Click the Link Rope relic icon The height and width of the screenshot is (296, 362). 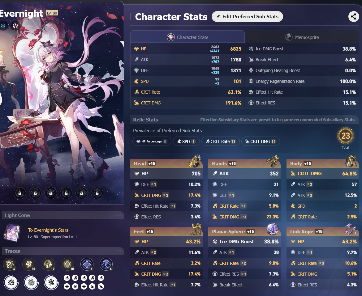pos(351,229)
